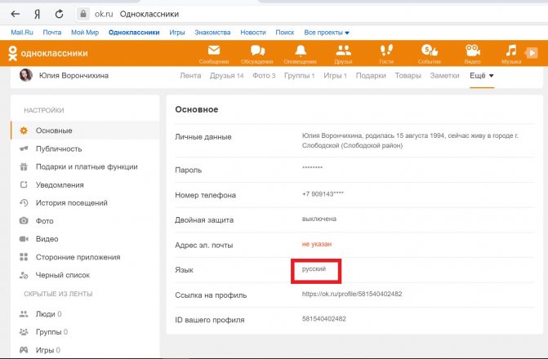Open the Сообщения envelope icon
Image resolution: width=548 pixels, height=359 pixels.
(214, 51)
